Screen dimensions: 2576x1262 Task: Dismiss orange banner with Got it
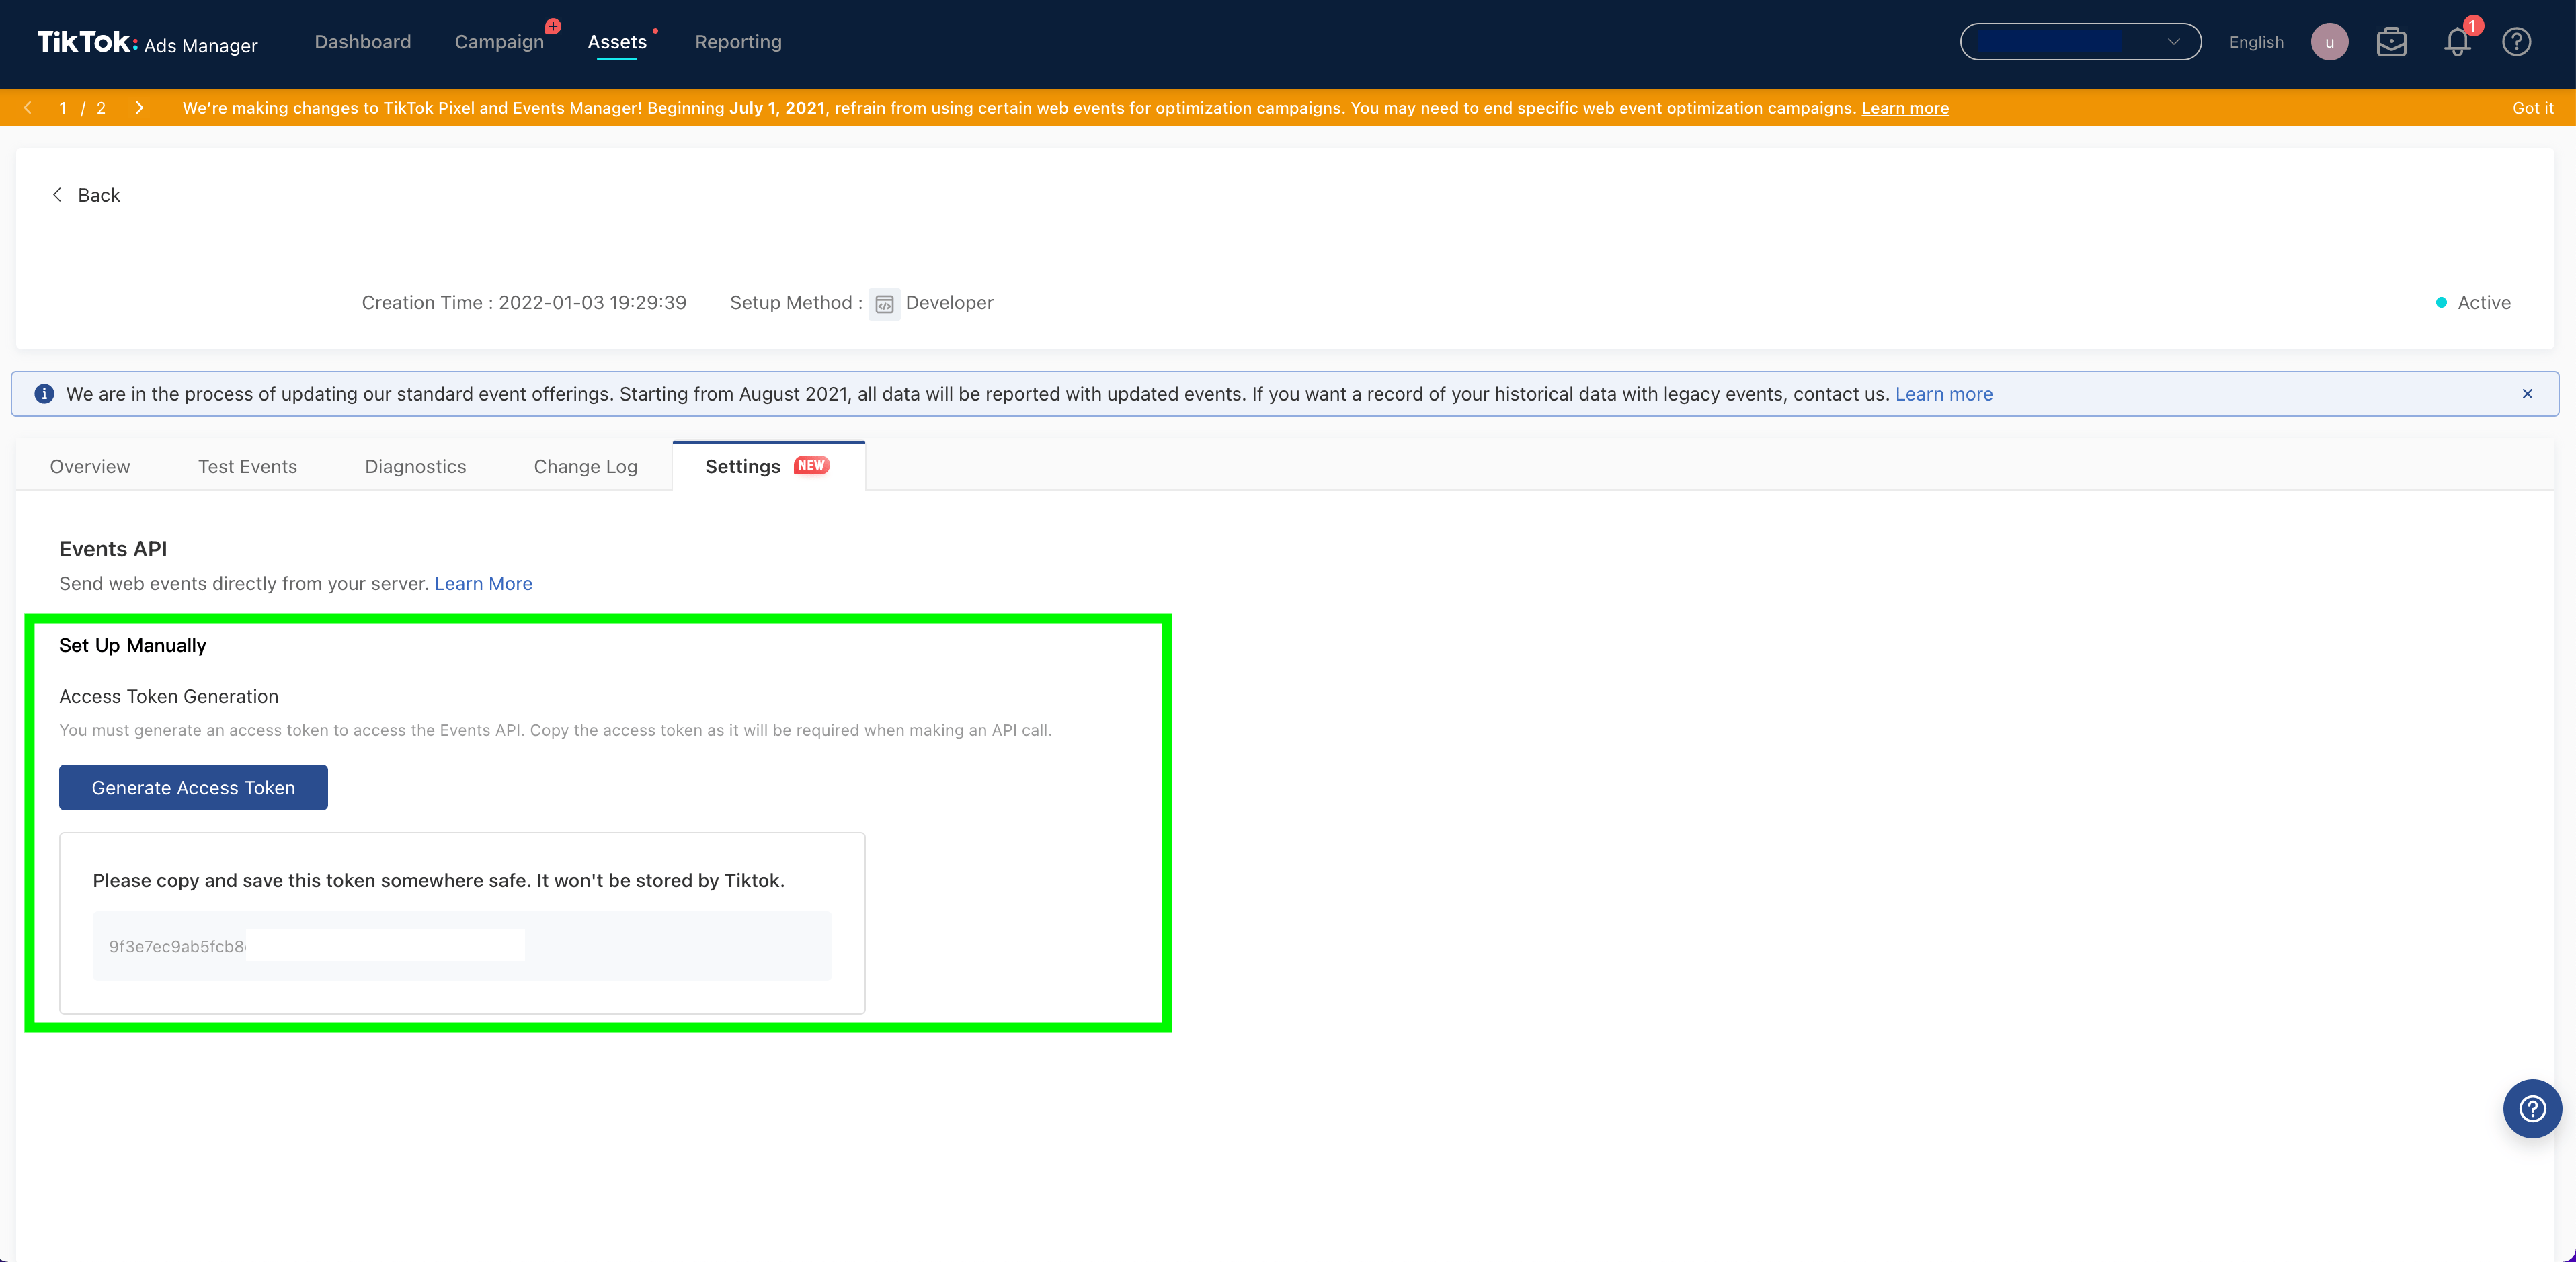pos(2532,108)
